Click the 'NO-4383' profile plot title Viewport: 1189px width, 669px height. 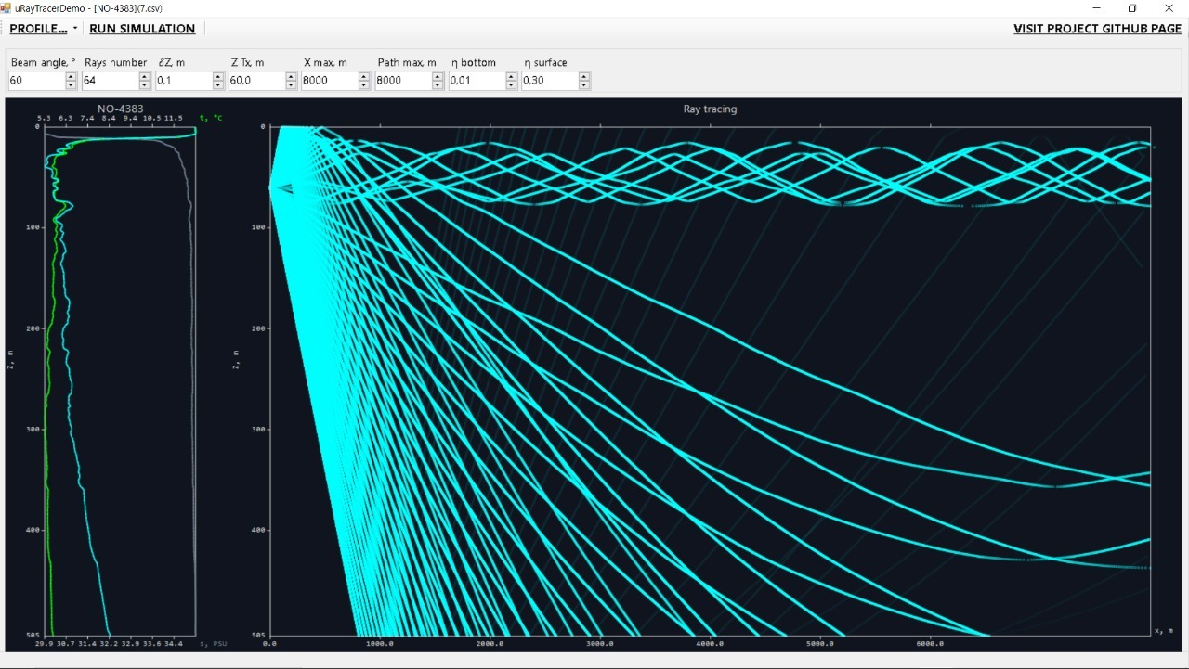121,109
